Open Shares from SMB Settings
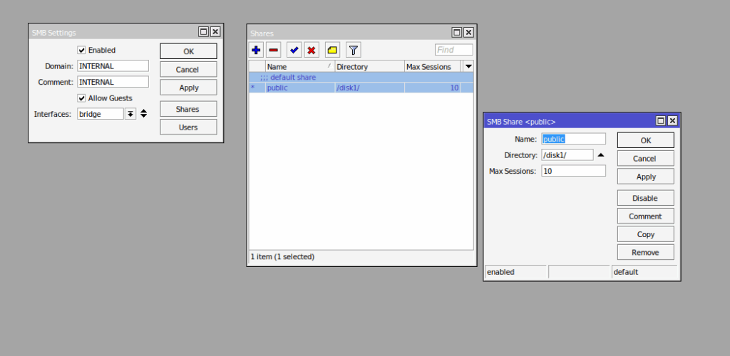Screen dimensions: 730x356 click(x=187, y=109)
